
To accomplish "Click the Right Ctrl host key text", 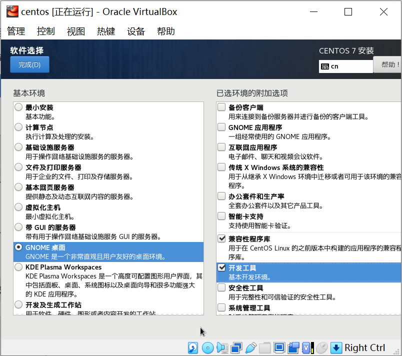I will [364, 348].
